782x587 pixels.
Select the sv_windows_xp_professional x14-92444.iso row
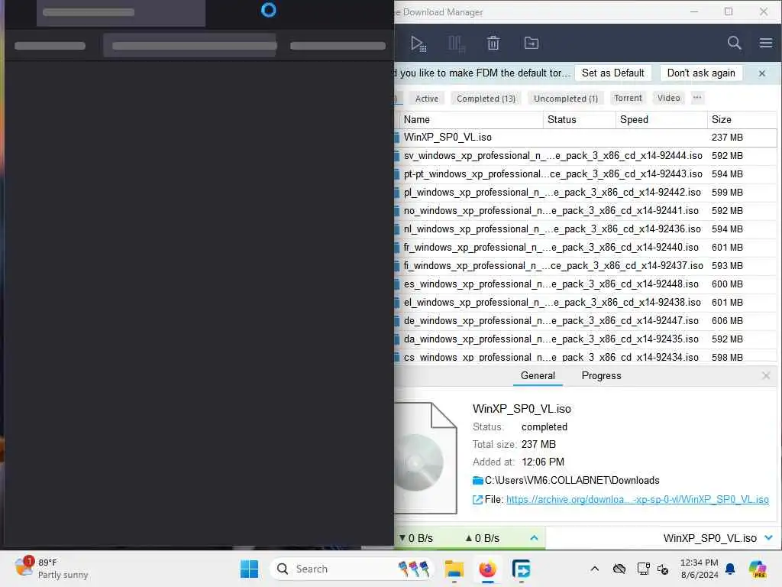point(585,156)
